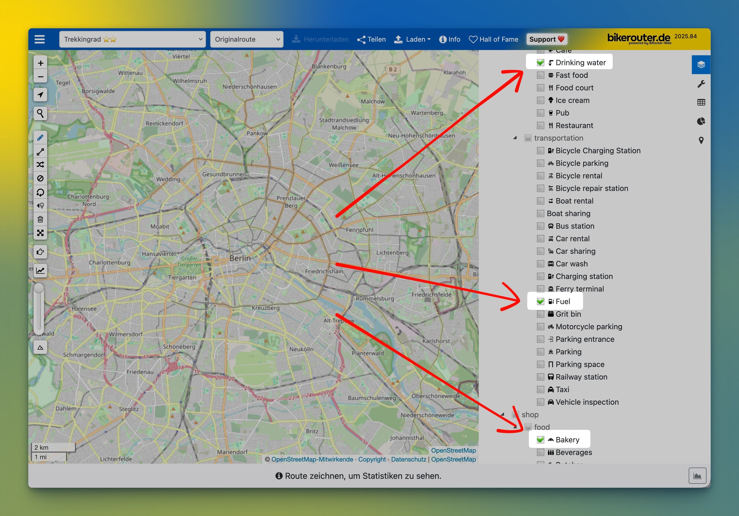Open the Datenschutz link

[409, 459]
